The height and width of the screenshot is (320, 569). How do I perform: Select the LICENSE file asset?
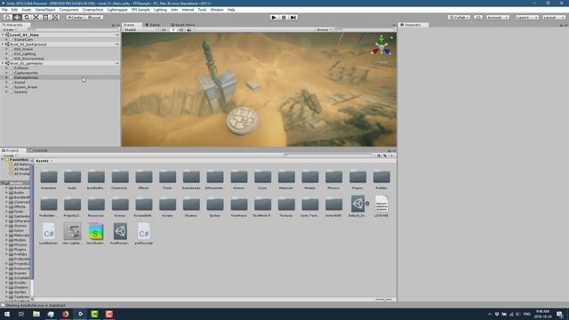click(381, 206)
